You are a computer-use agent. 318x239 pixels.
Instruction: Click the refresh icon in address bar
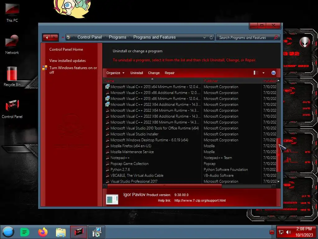coord(211,37)
